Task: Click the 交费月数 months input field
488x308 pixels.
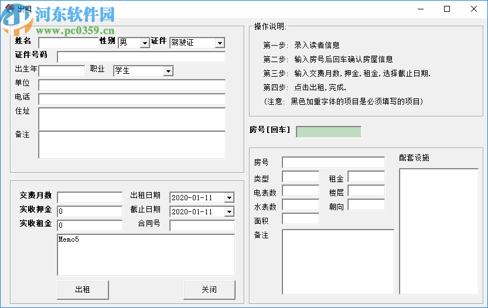Action: tap(90, 197)
